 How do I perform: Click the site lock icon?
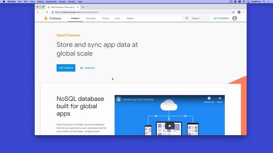tap(52, 12)
